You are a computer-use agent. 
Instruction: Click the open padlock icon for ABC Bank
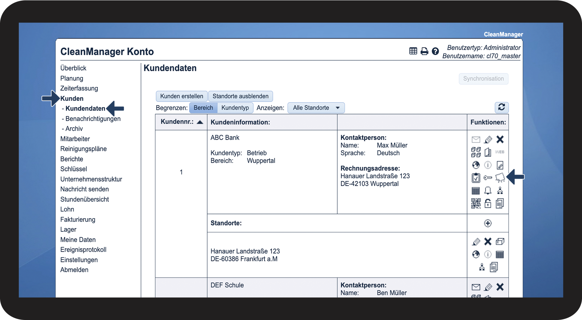[488, 203]
